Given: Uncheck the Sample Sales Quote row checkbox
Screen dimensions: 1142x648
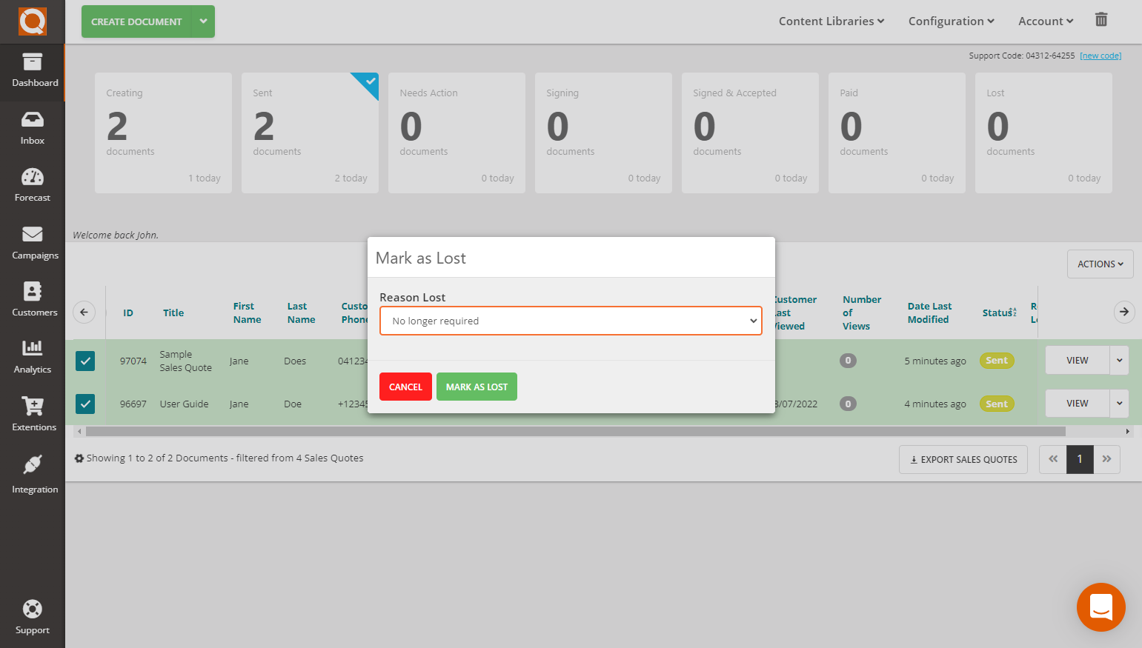Looking at the screenshot, I should tap(85, 361).
